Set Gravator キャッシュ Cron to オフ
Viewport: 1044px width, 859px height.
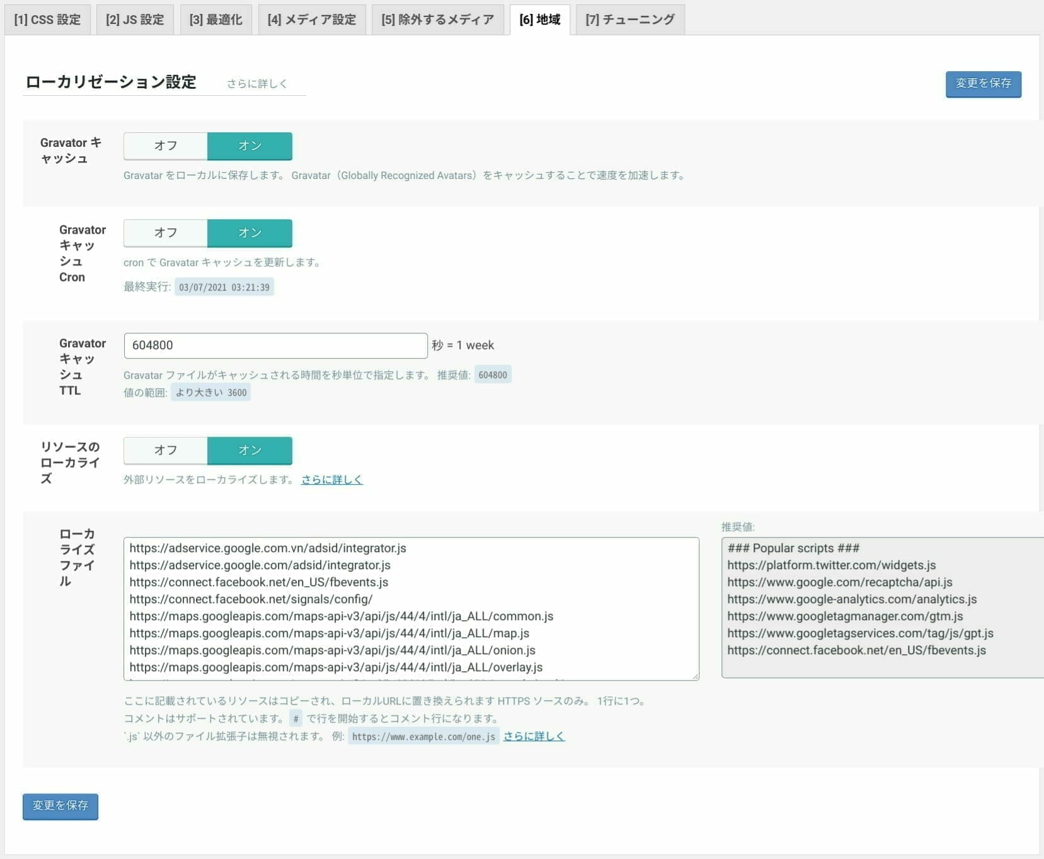166,233
